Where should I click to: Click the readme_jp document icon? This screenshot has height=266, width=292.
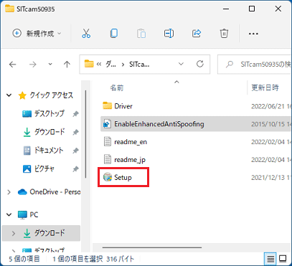tap(108, 159)
